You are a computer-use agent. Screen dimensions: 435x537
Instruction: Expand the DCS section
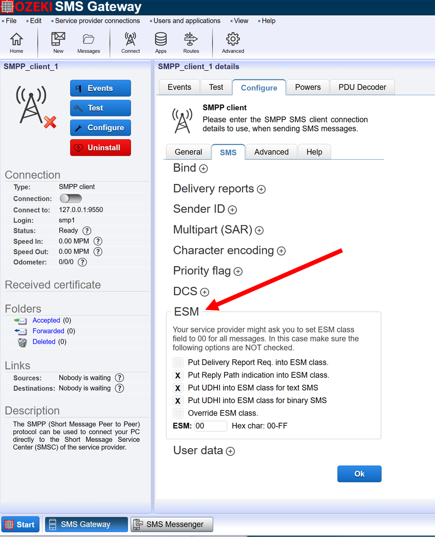coord(205,292)
